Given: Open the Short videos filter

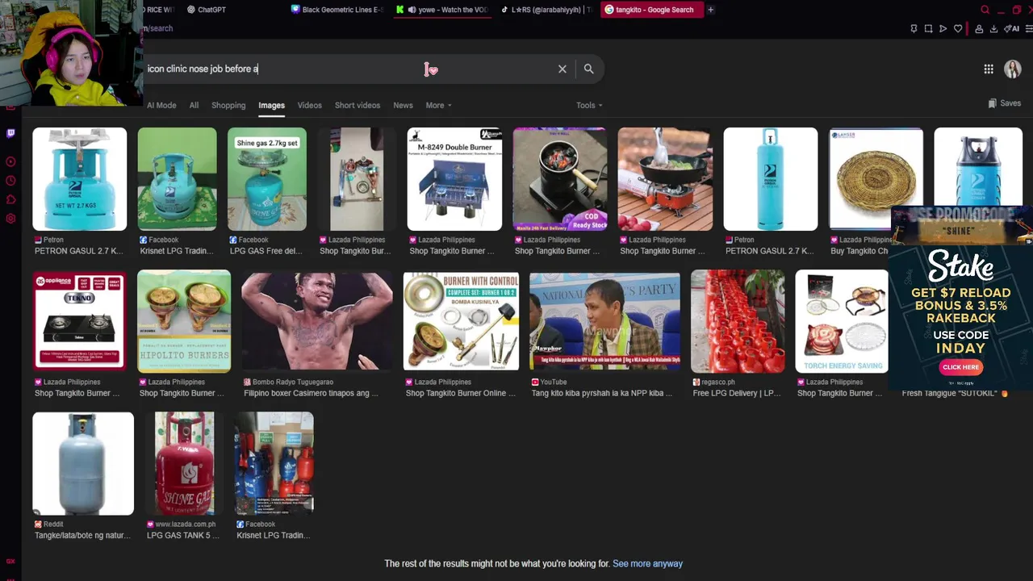Looking at the screenshot, I should click(x=358, y=106).
